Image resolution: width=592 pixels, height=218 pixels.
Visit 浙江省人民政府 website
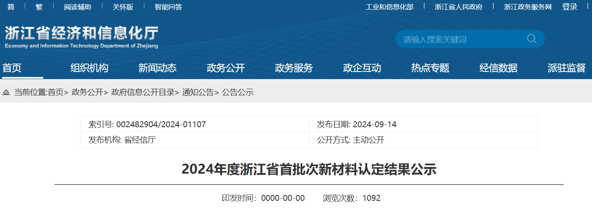click(459, 7)
